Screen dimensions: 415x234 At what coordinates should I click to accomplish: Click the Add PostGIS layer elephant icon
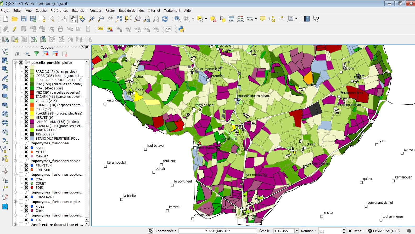5,69
